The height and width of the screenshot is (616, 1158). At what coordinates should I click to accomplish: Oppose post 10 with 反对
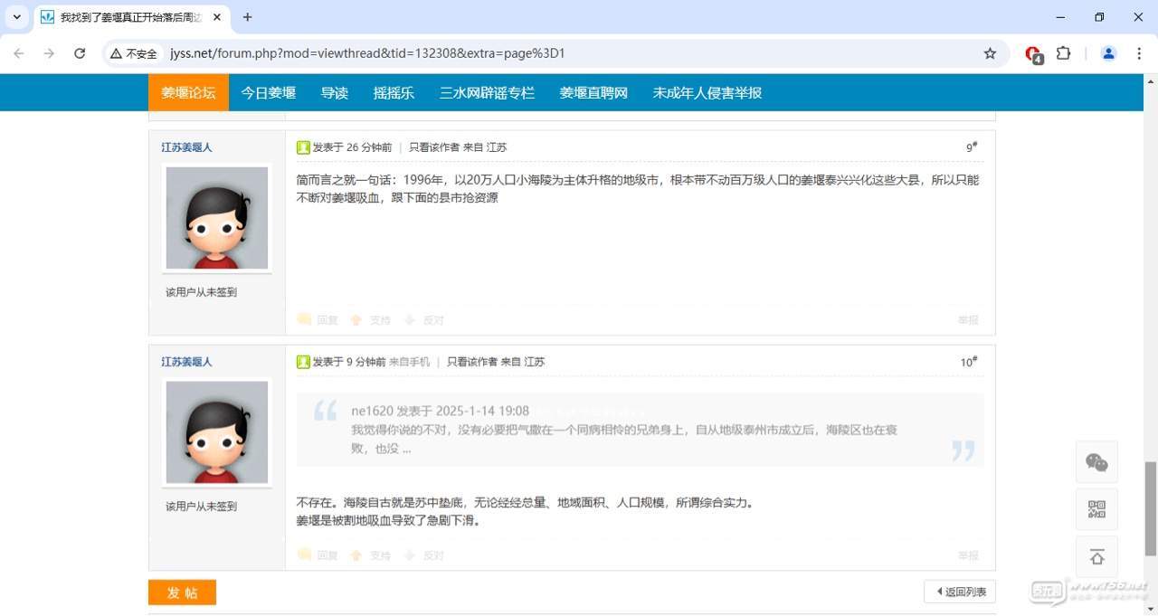[424, 555]
